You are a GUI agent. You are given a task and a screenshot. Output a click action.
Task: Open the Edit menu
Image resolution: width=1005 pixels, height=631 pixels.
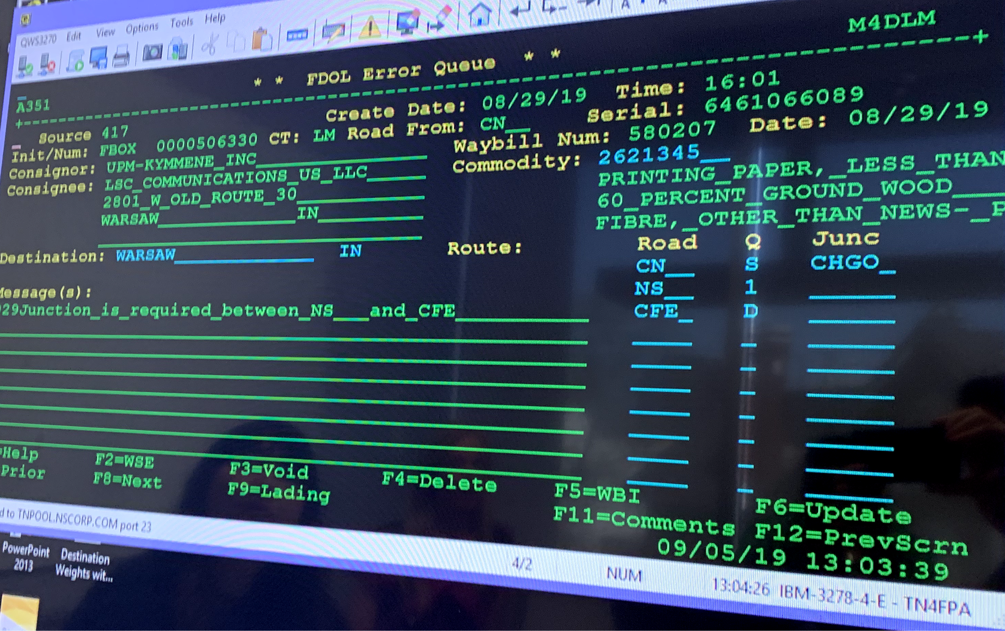click(74, 36)
